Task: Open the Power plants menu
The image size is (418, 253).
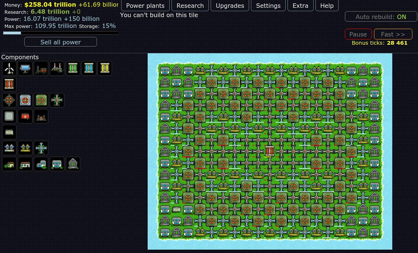Action: tap(145, 6)
